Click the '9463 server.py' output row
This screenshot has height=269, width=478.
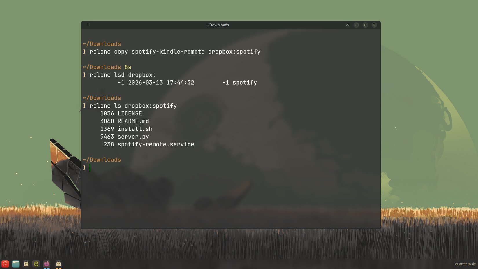[x=124, y=137]
